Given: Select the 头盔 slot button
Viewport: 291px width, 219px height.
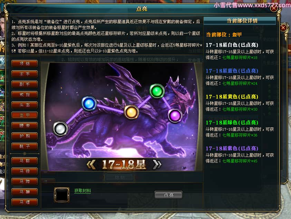Looking at the screenshot, I should (25, 105).
